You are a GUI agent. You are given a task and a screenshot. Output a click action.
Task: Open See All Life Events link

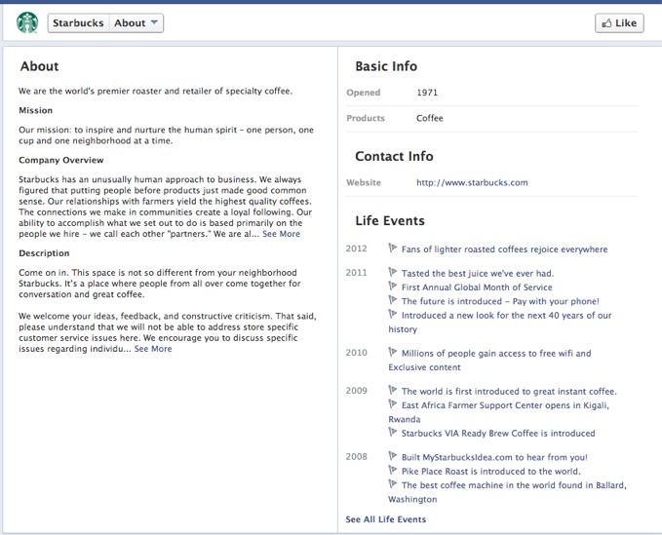pos(385,519)
